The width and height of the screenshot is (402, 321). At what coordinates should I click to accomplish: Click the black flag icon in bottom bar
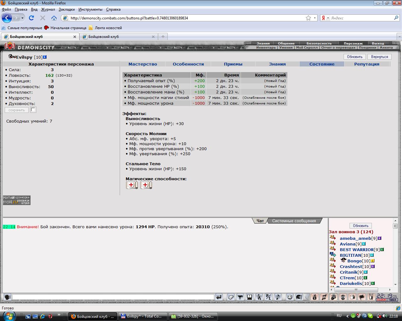pos(362,297)
